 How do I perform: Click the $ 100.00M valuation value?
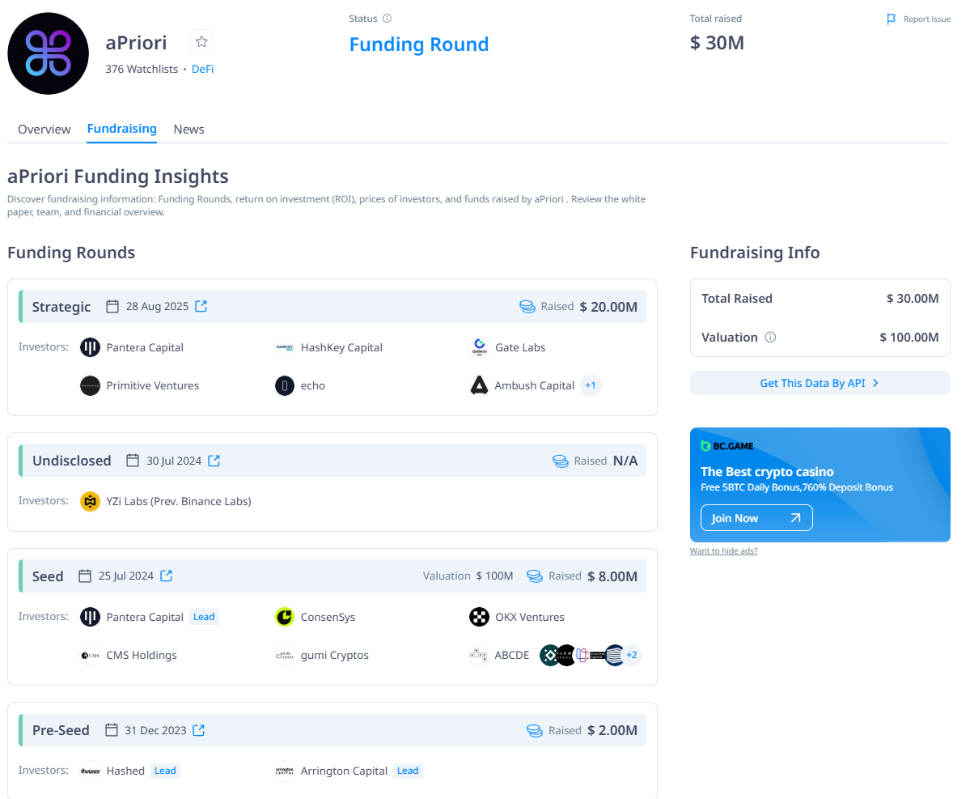click(x=909, y=338)
